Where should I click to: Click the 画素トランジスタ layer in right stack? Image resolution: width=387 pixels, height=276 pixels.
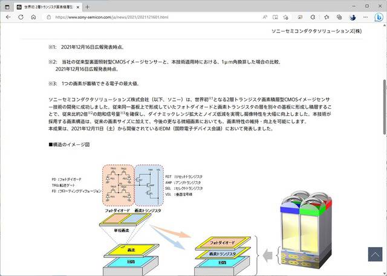(223, 254)
